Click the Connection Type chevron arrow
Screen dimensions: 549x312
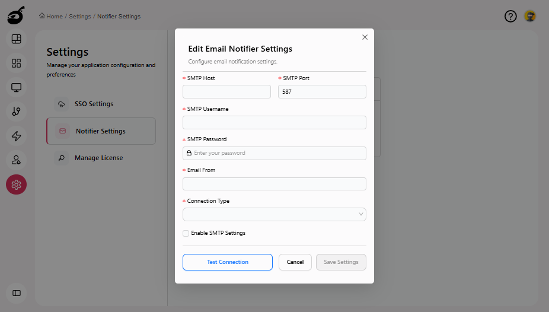click(x=360, y=214)
